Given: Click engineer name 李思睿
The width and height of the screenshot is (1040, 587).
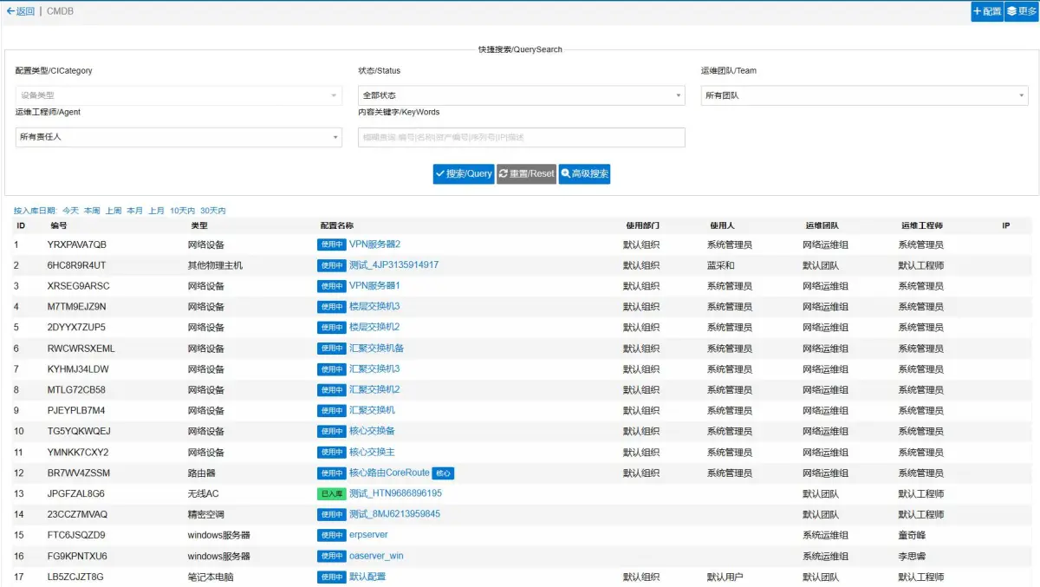Looking at the screenshot, I should [x=912, y=557].
